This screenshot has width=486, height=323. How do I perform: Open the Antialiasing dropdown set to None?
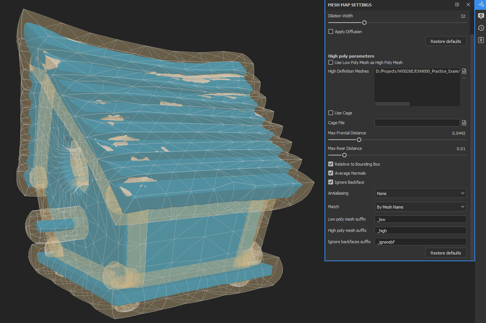(420, 193)
